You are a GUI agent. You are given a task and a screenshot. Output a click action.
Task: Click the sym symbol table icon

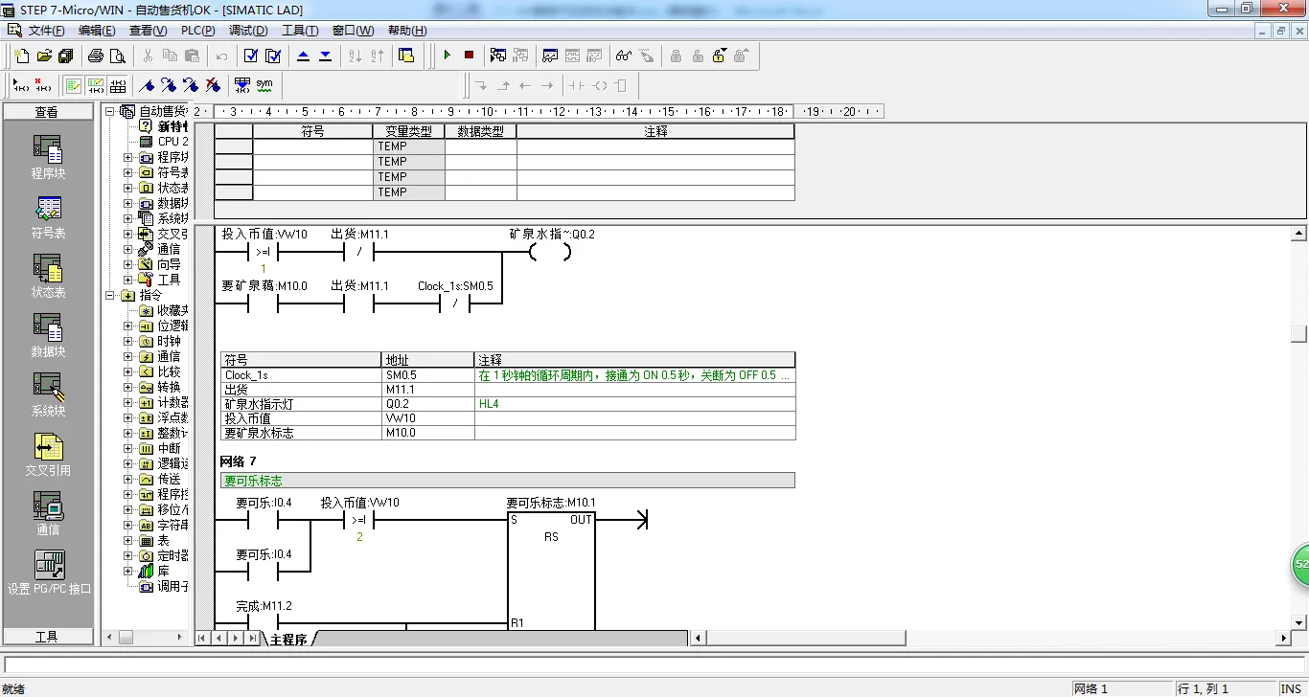[x=264, y=85]
